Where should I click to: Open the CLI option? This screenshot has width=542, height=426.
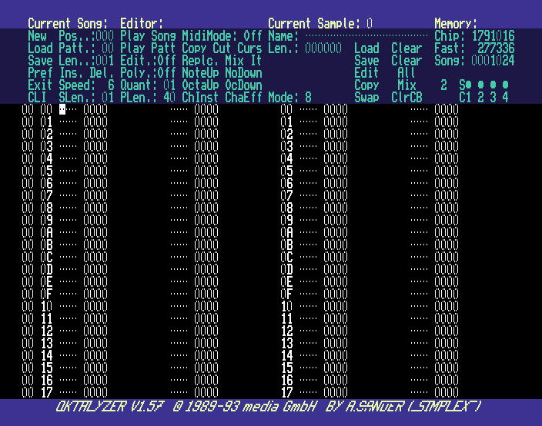point(37,98)
